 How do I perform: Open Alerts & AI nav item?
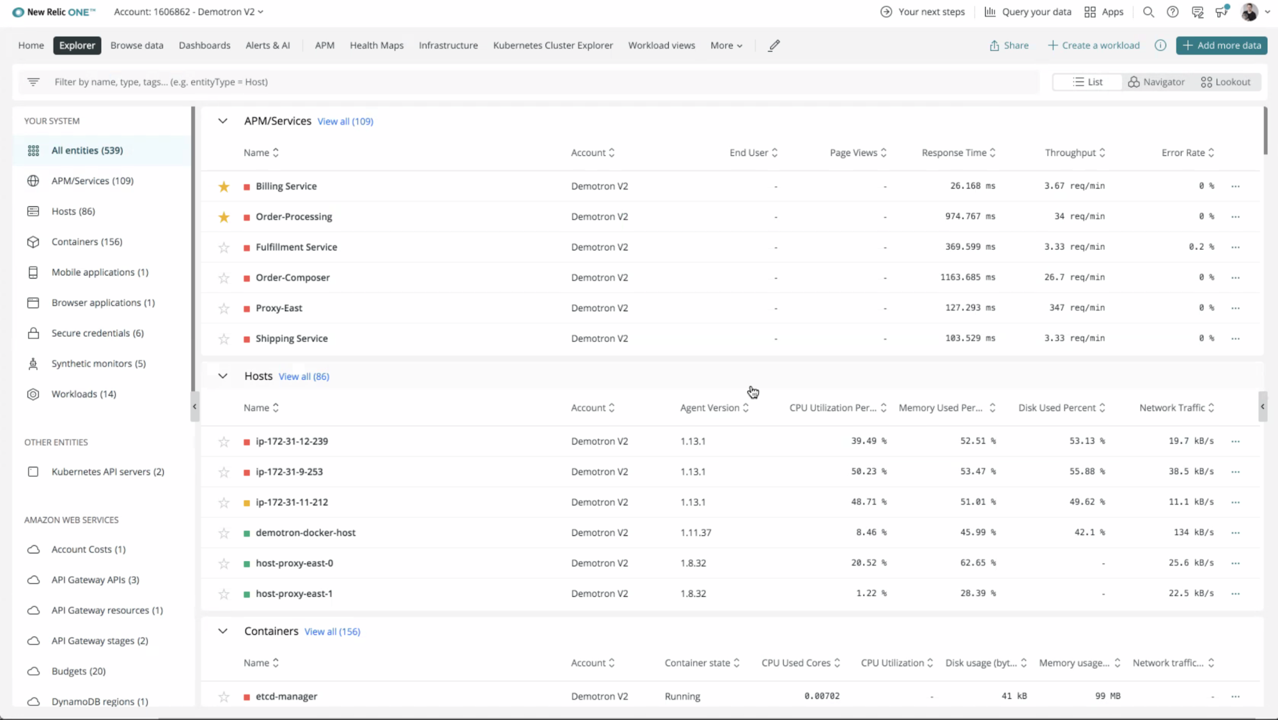268,45
